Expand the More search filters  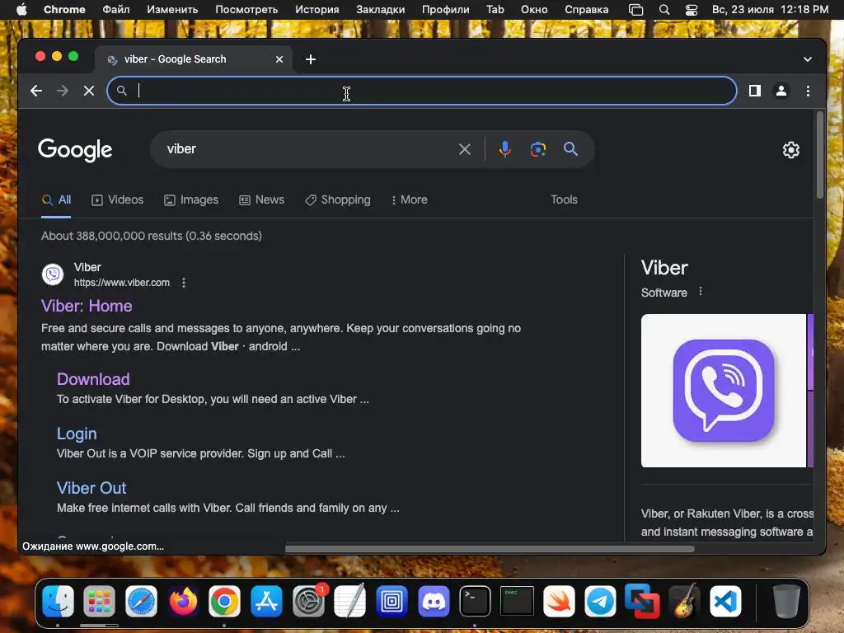(x=409, y=199)
